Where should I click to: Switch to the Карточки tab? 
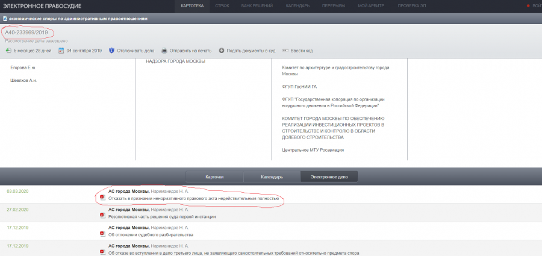pyautogui.click(x=214, y=176)
